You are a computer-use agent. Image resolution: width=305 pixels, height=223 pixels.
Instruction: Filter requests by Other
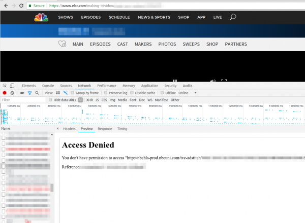click(175, 100)
